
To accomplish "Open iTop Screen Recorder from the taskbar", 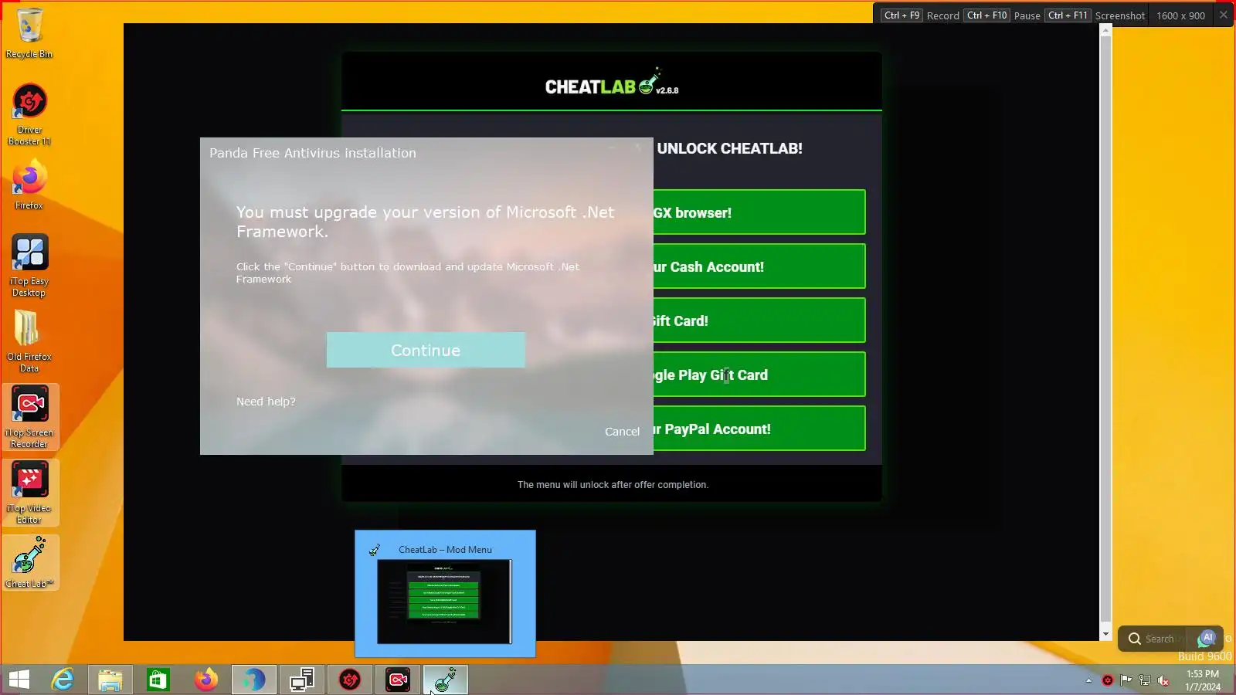I will [398, 680].
